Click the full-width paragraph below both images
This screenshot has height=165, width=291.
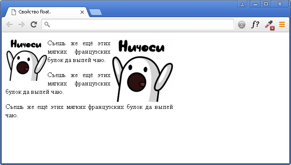coord(89,111)
